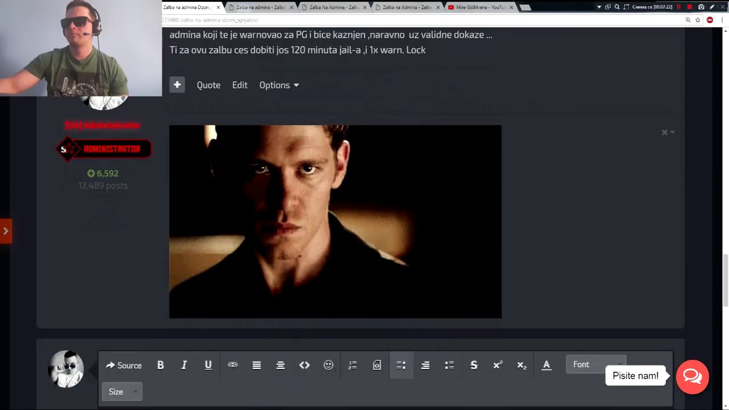Bookmark this page with the star icon
The image size is (729, 410).
[698, 20]
